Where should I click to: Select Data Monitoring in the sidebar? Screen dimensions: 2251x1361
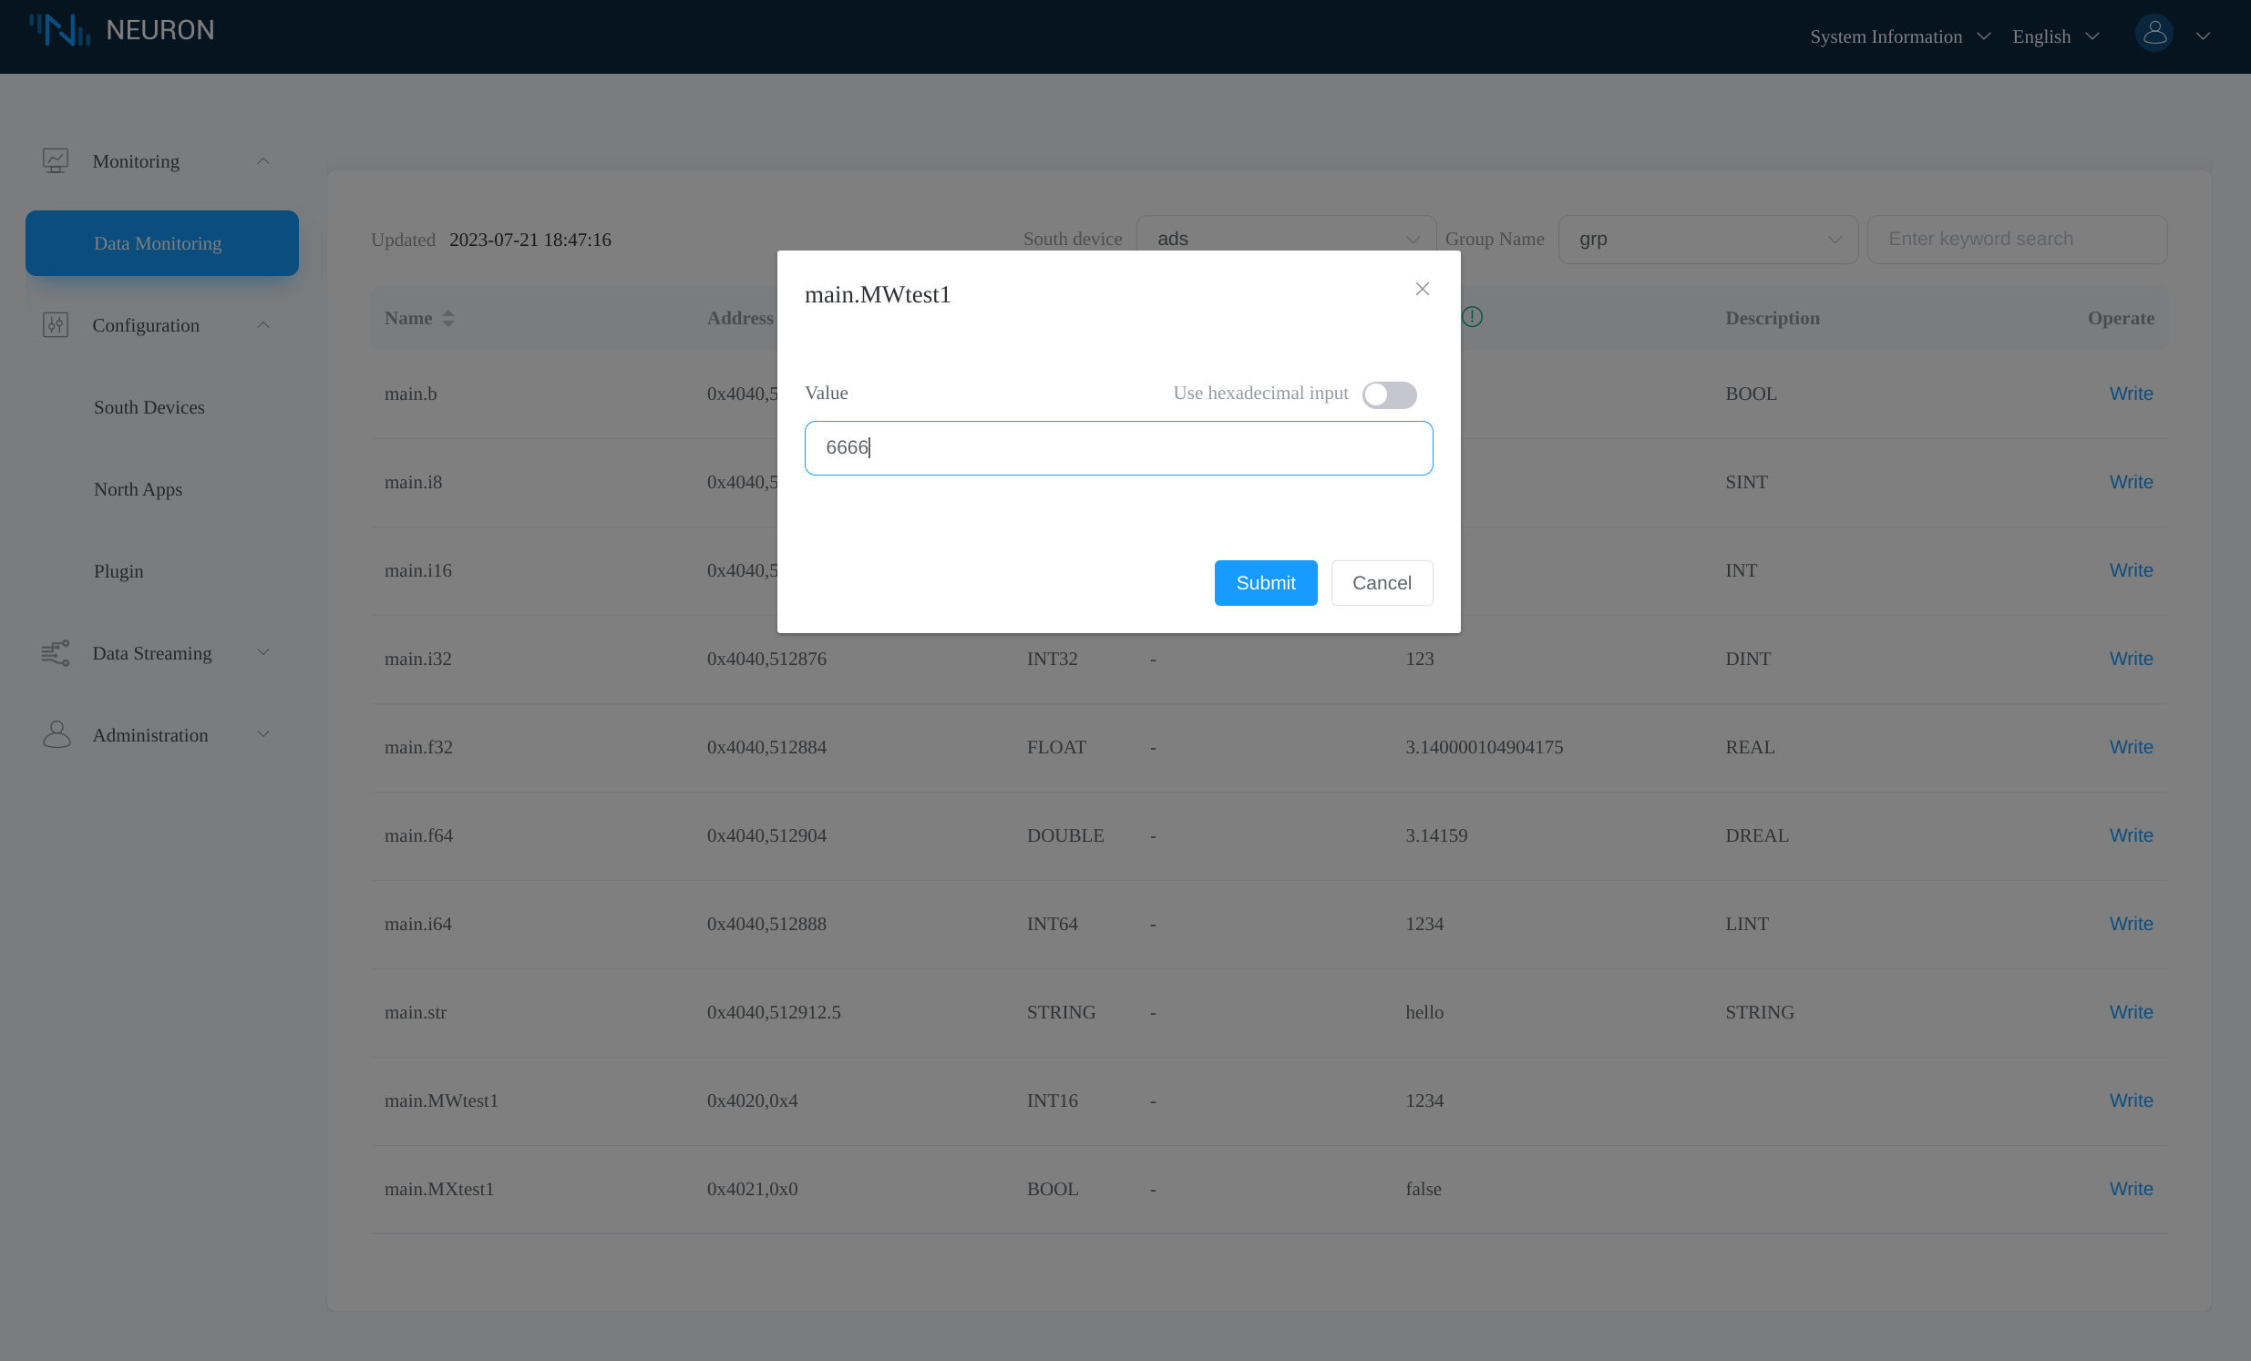point(161,243)
